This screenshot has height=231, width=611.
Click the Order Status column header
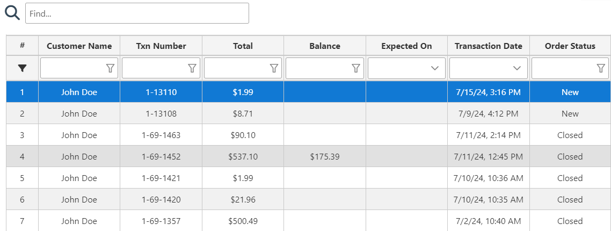[x=570, y=46]
